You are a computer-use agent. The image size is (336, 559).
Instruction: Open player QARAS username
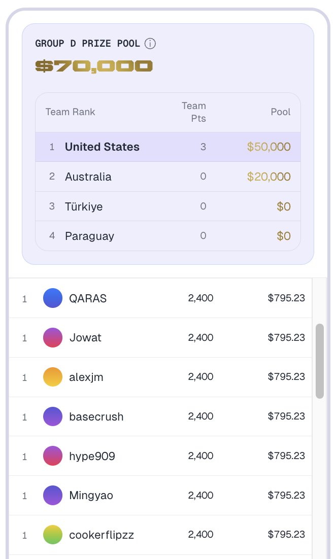(88, 298)
